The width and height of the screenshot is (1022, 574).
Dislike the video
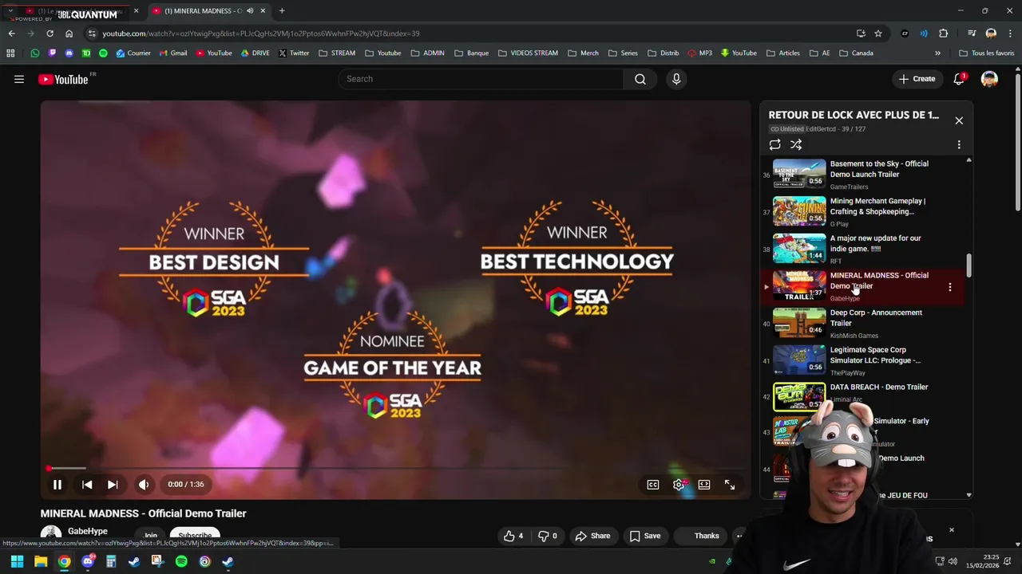(x=548, y=536)
